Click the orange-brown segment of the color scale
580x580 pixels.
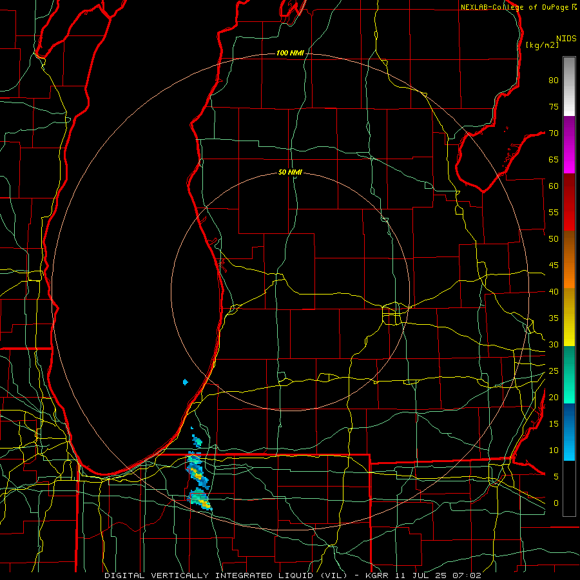pos(569,260)
